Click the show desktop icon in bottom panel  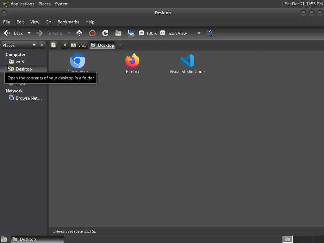point(4,239)
